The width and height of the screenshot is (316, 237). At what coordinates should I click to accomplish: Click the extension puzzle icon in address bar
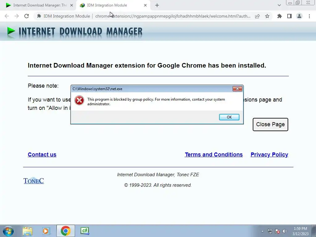pos(39,16)
